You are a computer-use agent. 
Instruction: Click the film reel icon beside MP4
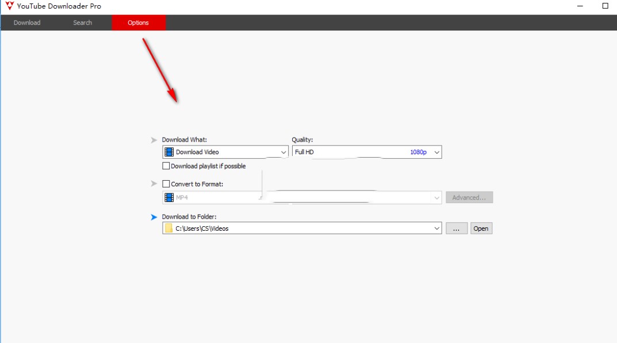coord(168,197)
